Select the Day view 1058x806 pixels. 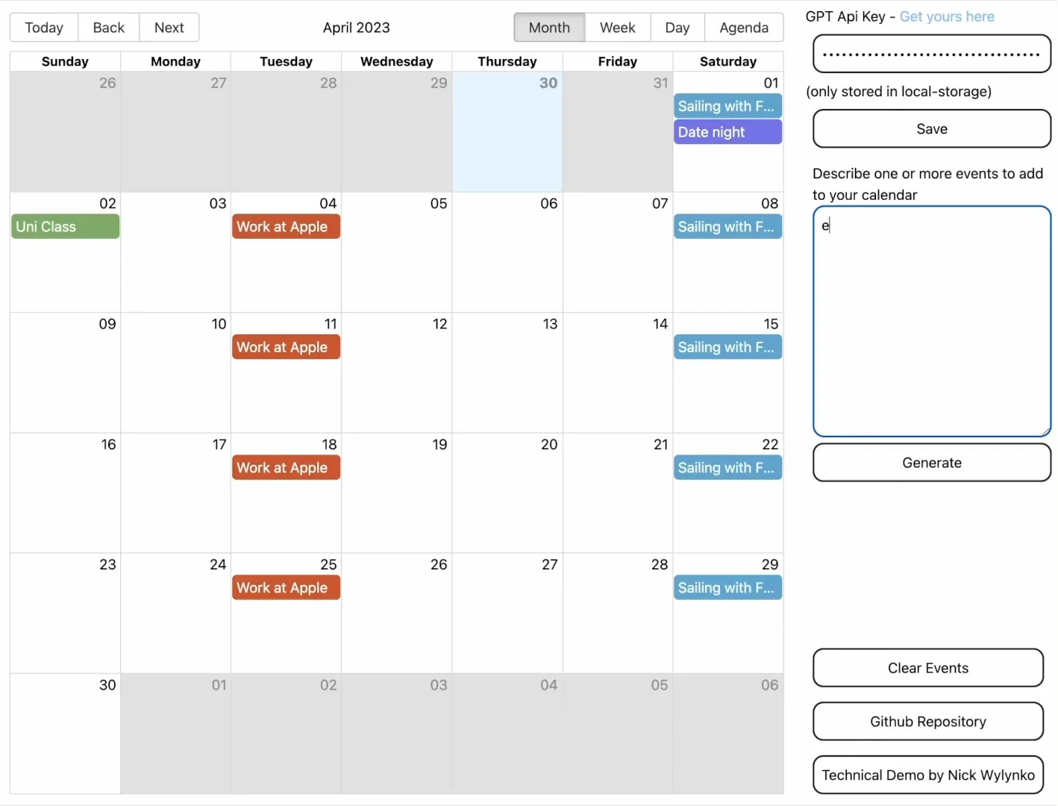(x=677, y=27)
